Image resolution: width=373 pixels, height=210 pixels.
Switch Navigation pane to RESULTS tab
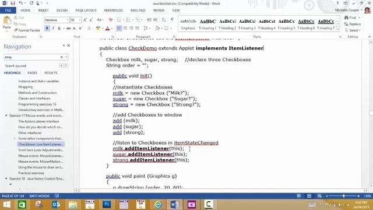click(x=51, y=73)
